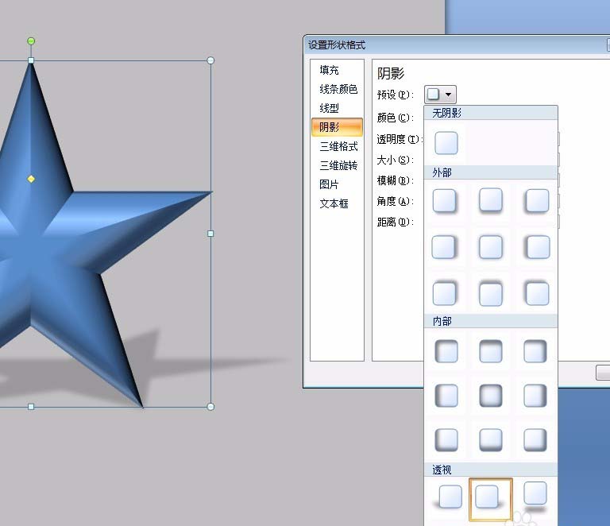Image resolution: width=610 pixels, height=526 pixels.
Task: Open the 线条颜色 category
Action: 338,89
